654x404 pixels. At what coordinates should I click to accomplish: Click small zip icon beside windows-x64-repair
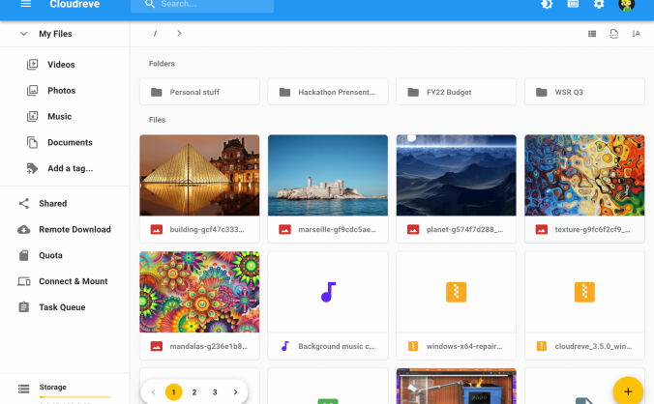click(x=413, y=346)
